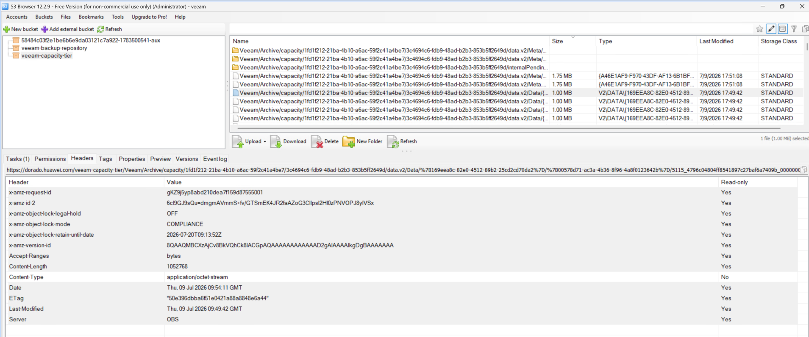Click the ETag hash value

(x=218, y=298)
